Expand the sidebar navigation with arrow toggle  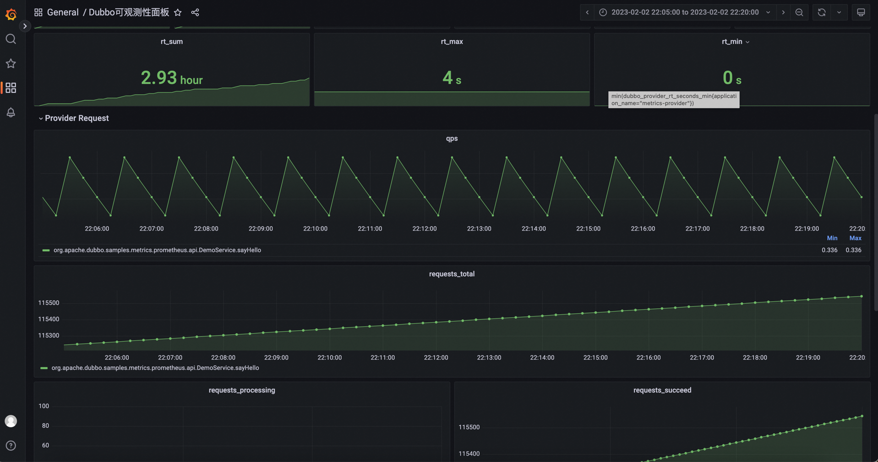coord(25,26)
